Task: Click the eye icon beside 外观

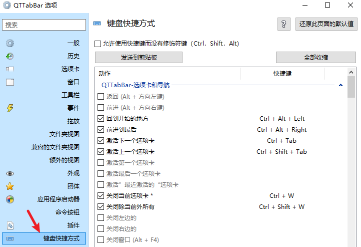Action: point(10,173)
